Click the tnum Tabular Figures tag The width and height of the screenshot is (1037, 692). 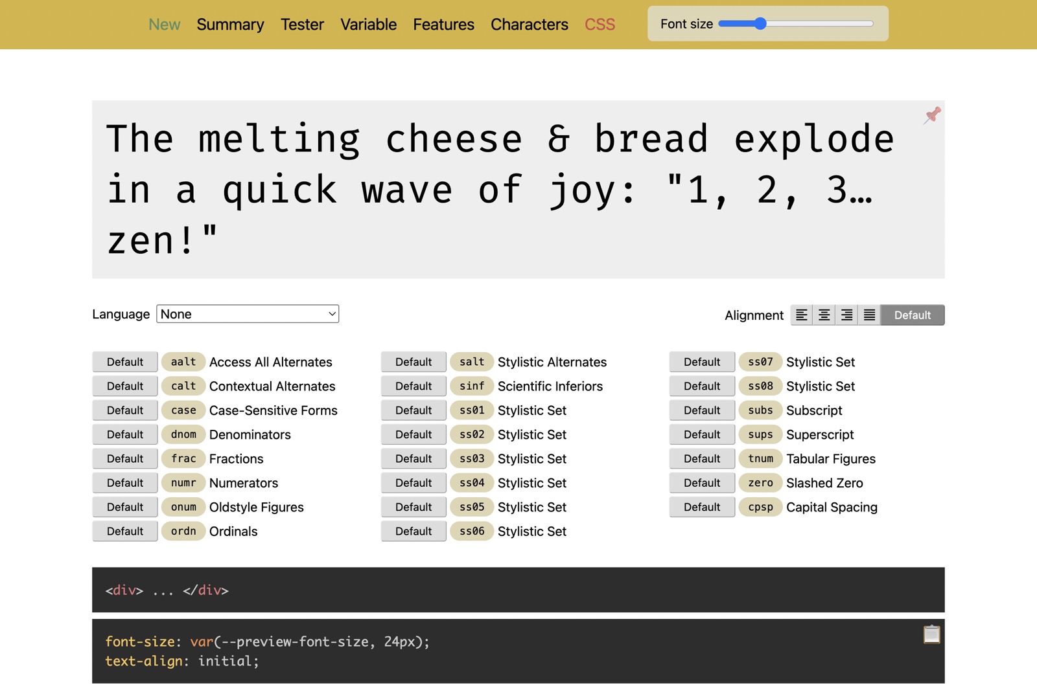(760, 458)
